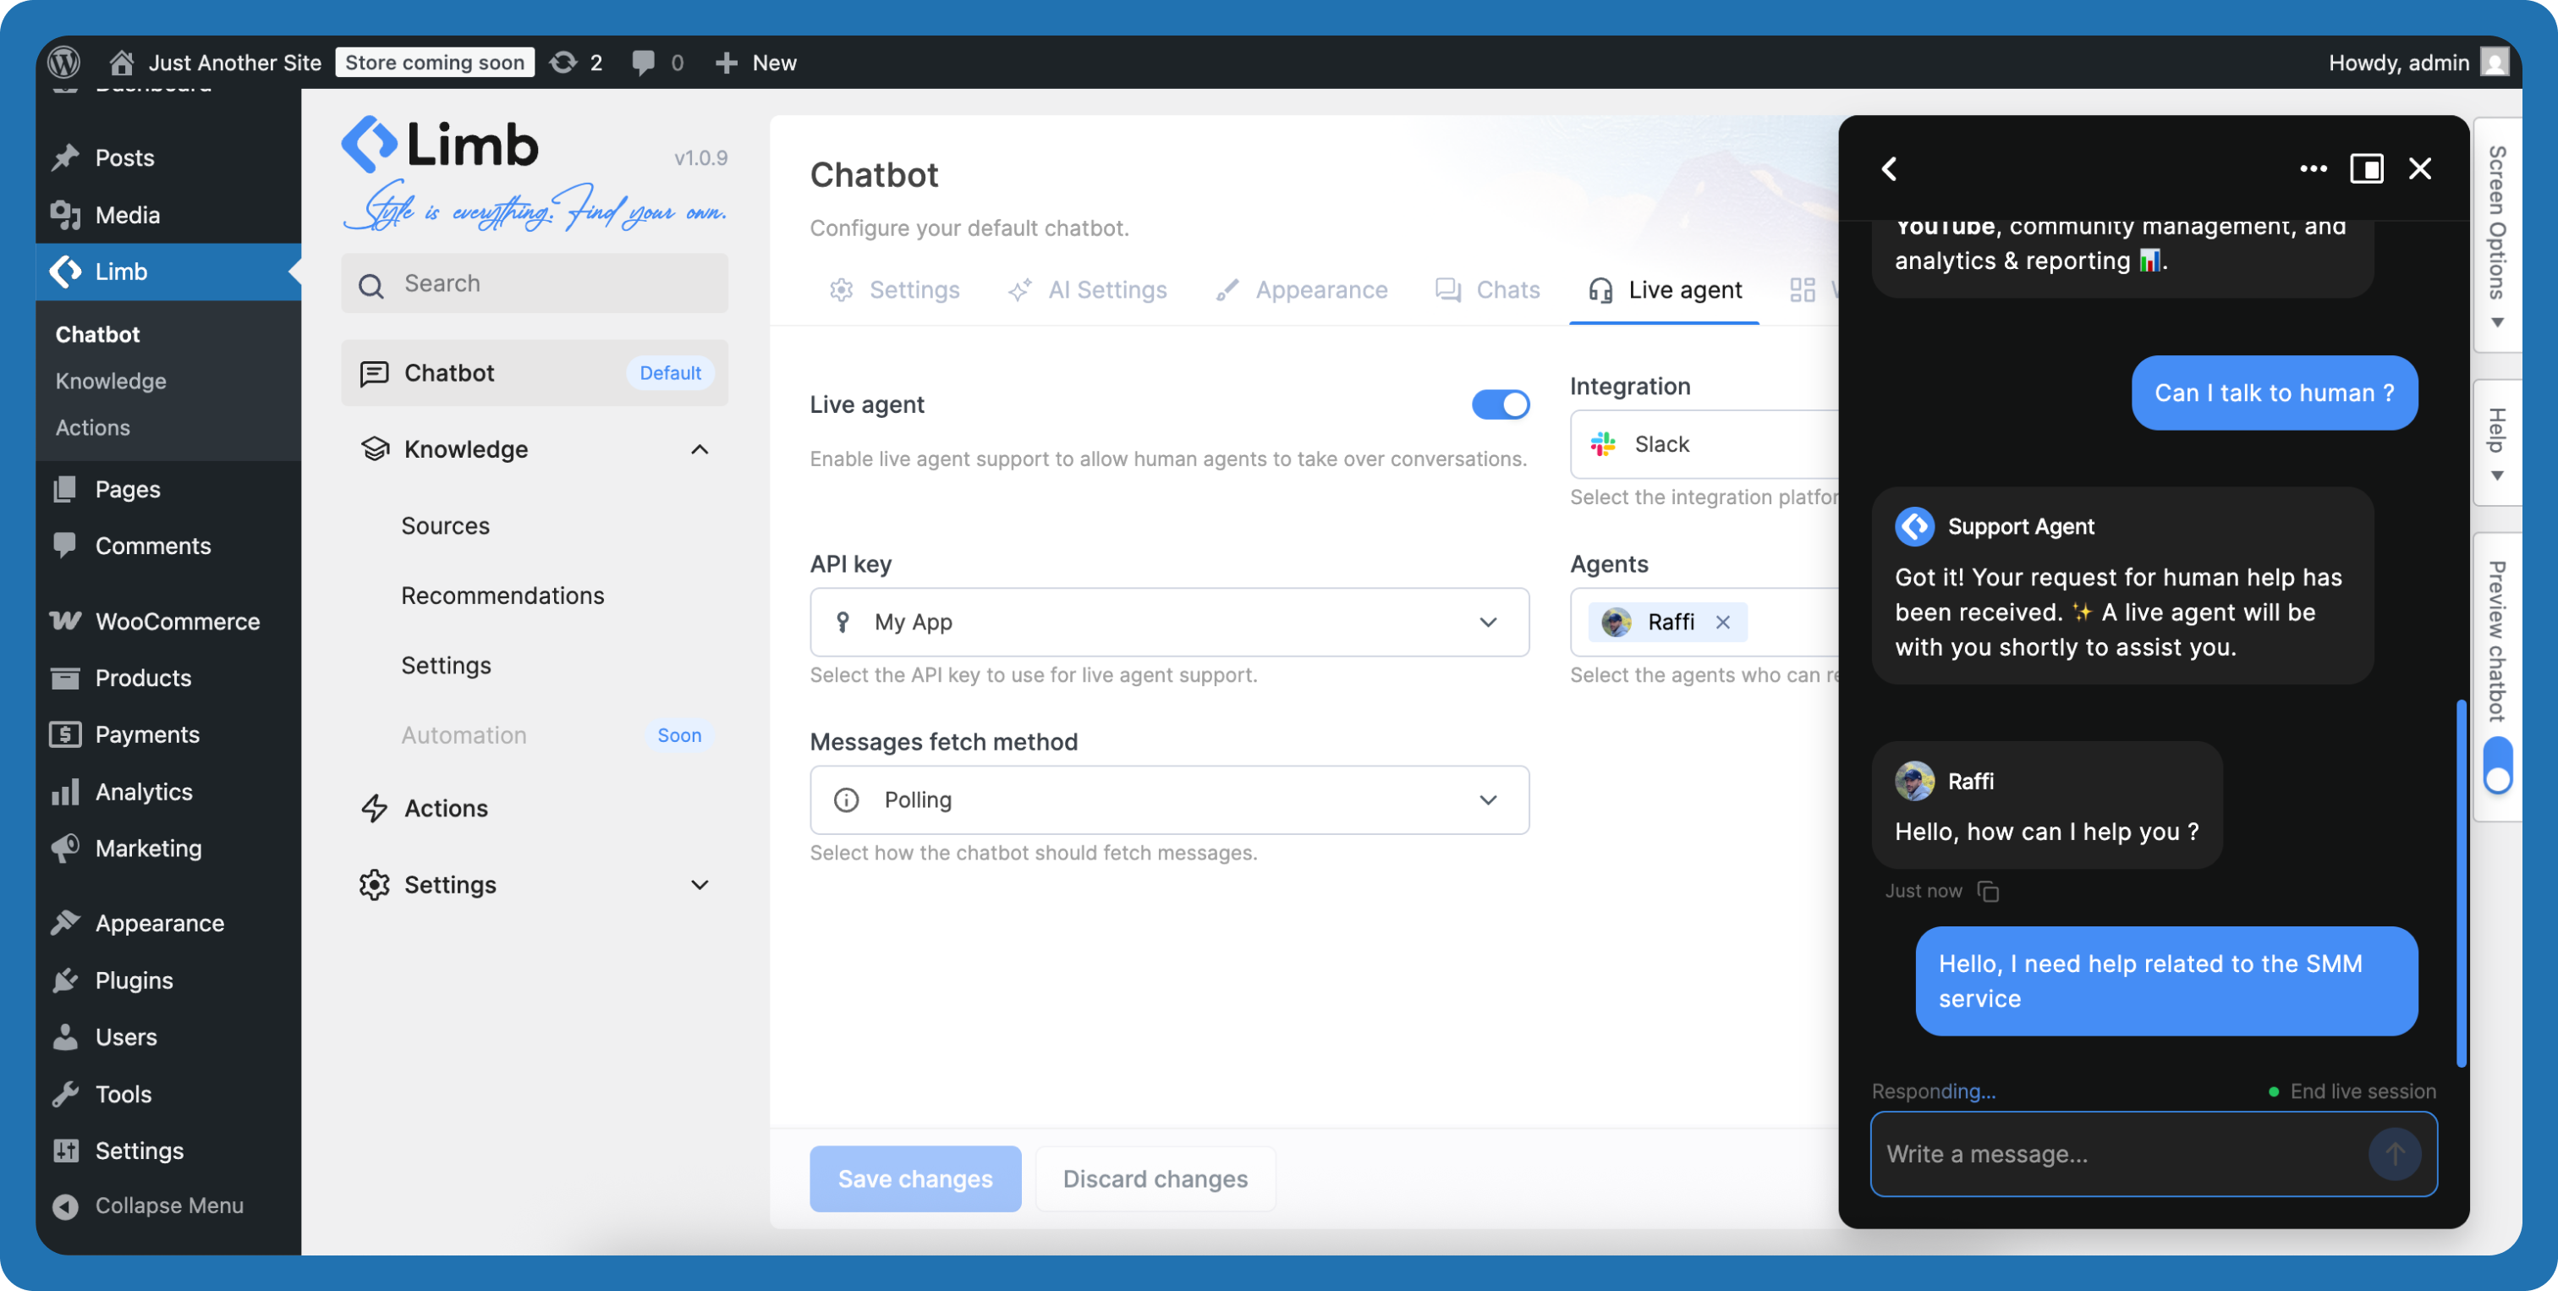Viewport: 2558px width, 1291px height.
Task: Click the Save changes button
Action: [x=914, y=1178]
